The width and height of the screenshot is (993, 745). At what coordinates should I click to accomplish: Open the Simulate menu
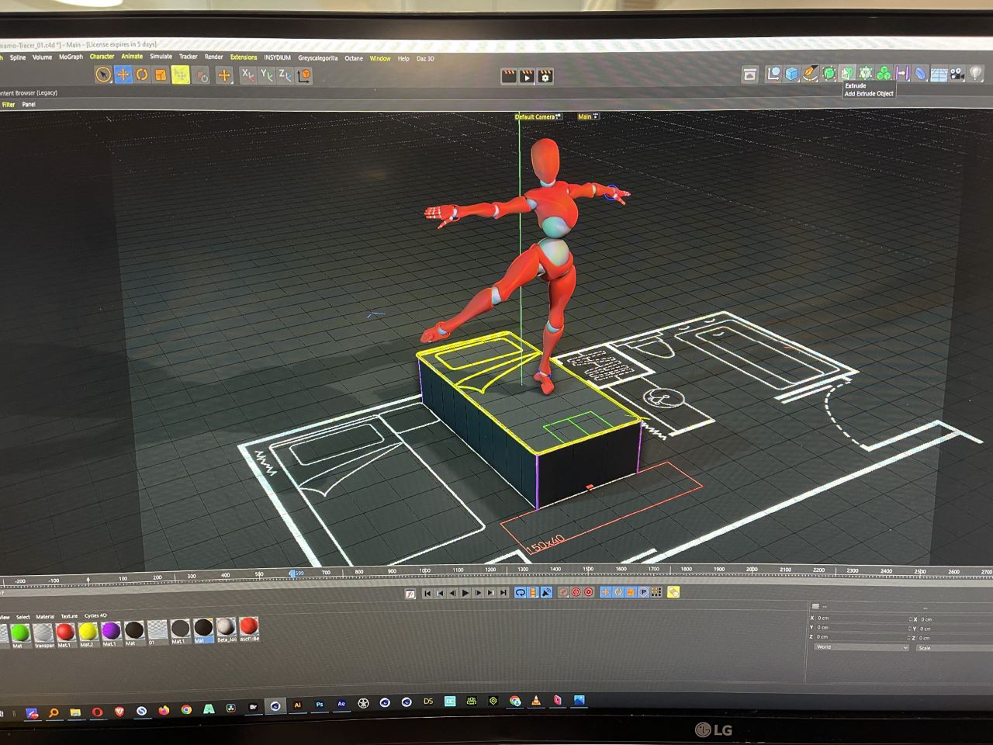tap(161, 57)
